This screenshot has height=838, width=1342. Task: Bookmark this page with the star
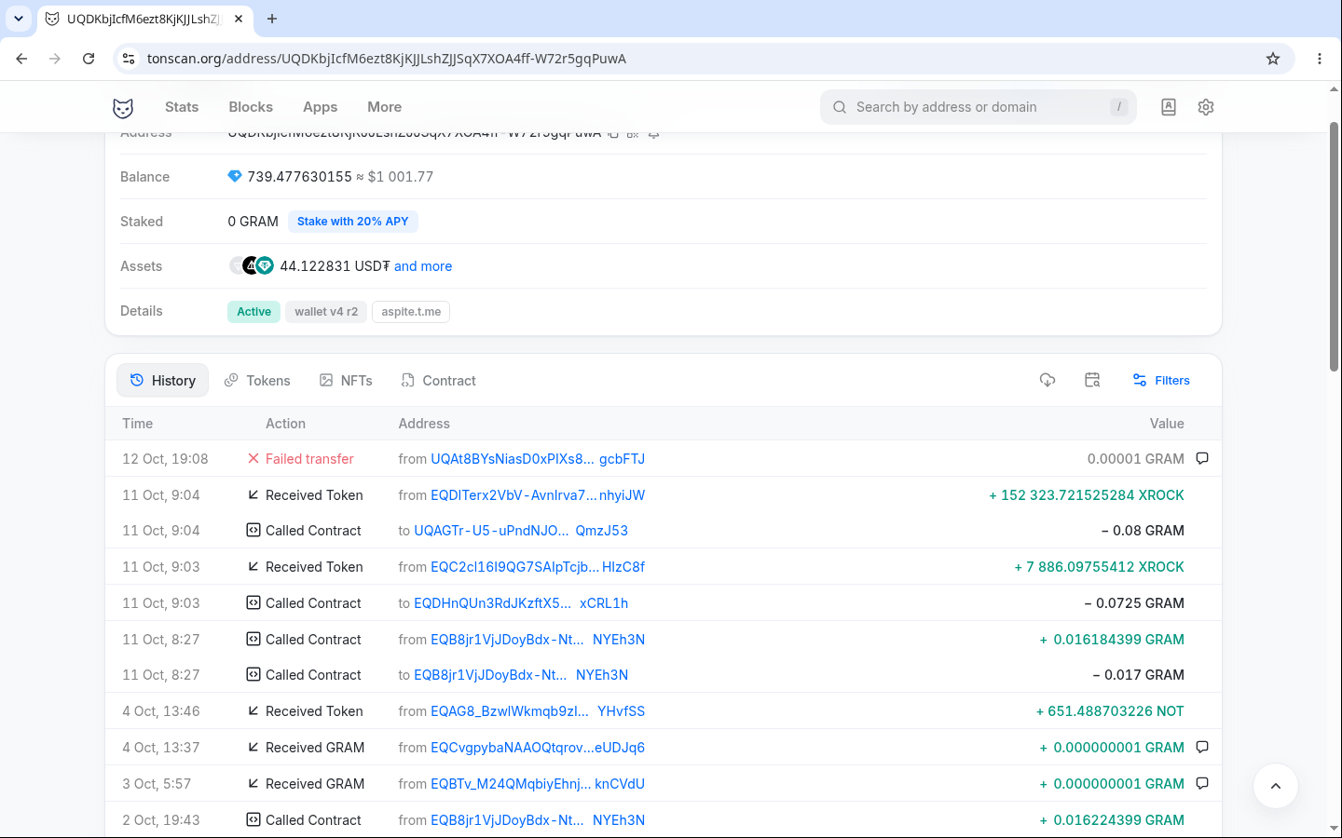point(1273,59)
